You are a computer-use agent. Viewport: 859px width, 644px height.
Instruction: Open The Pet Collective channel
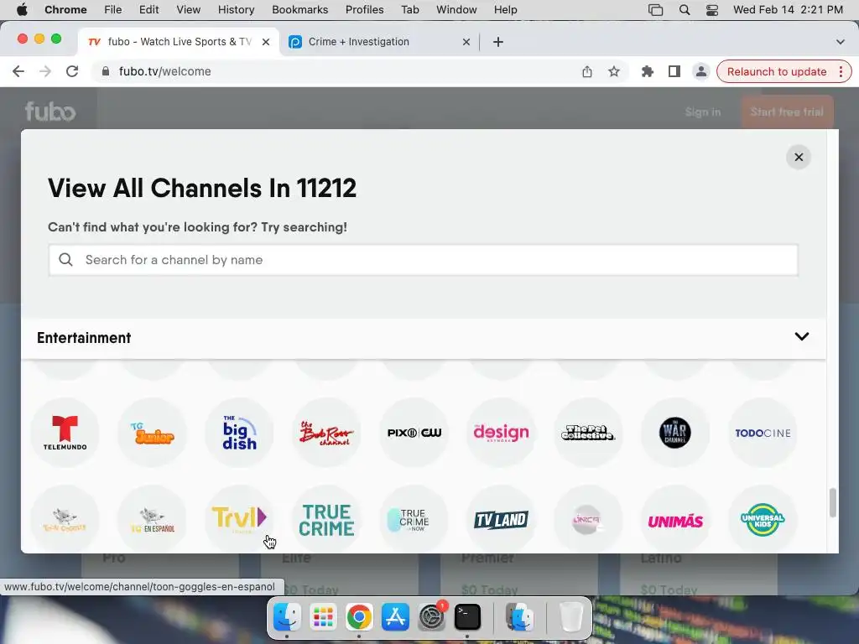click(x=588, y=433)
